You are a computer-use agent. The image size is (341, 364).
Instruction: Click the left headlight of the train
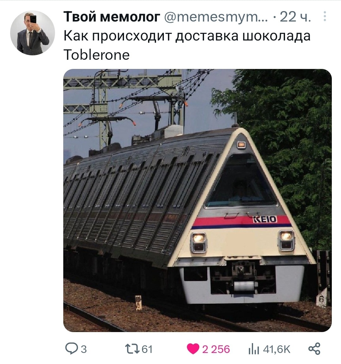[198, 243]
